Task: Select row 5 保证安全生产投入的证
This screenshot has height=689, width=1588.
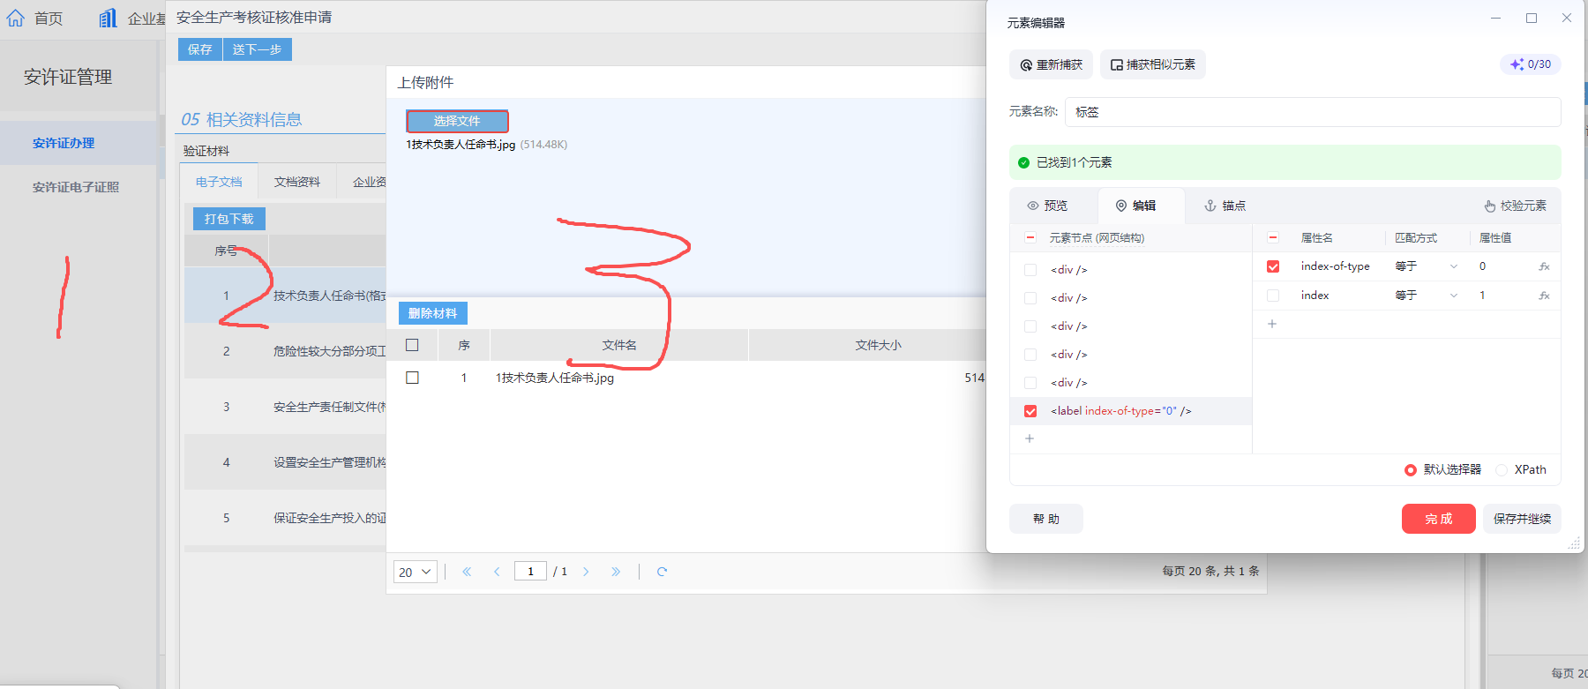Action: tap(285, 518)
